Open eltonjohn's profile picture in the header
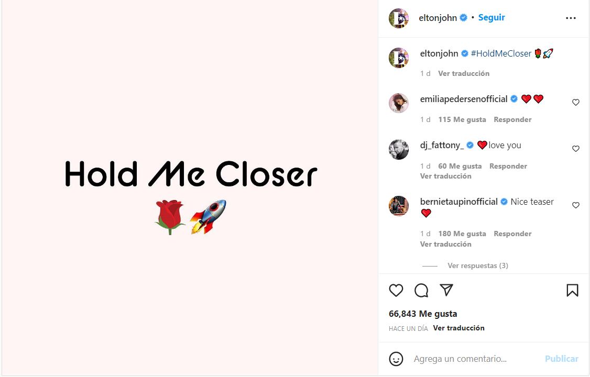The image size is (590, 377). click(x=399, y=18)
